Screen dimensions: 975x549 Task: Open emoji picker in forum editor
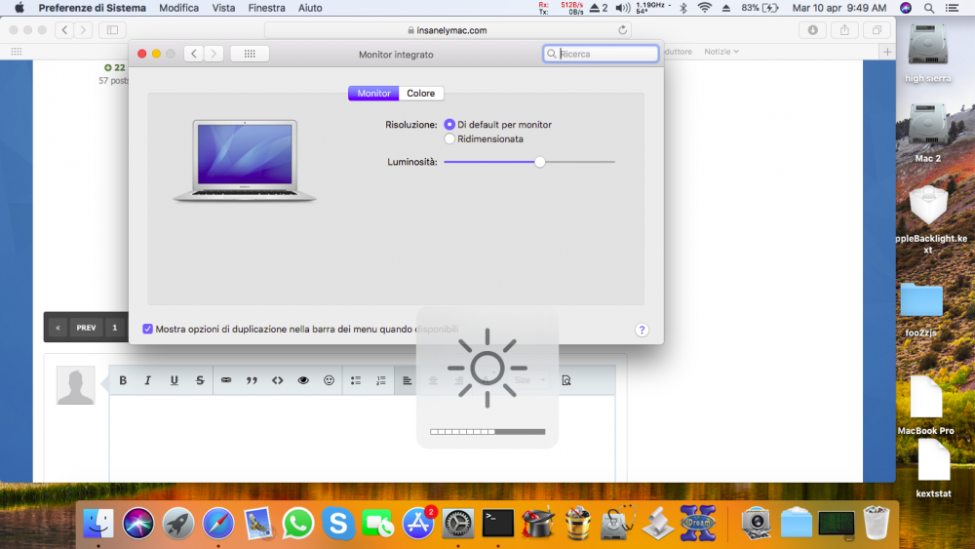(x=329, y=380)
